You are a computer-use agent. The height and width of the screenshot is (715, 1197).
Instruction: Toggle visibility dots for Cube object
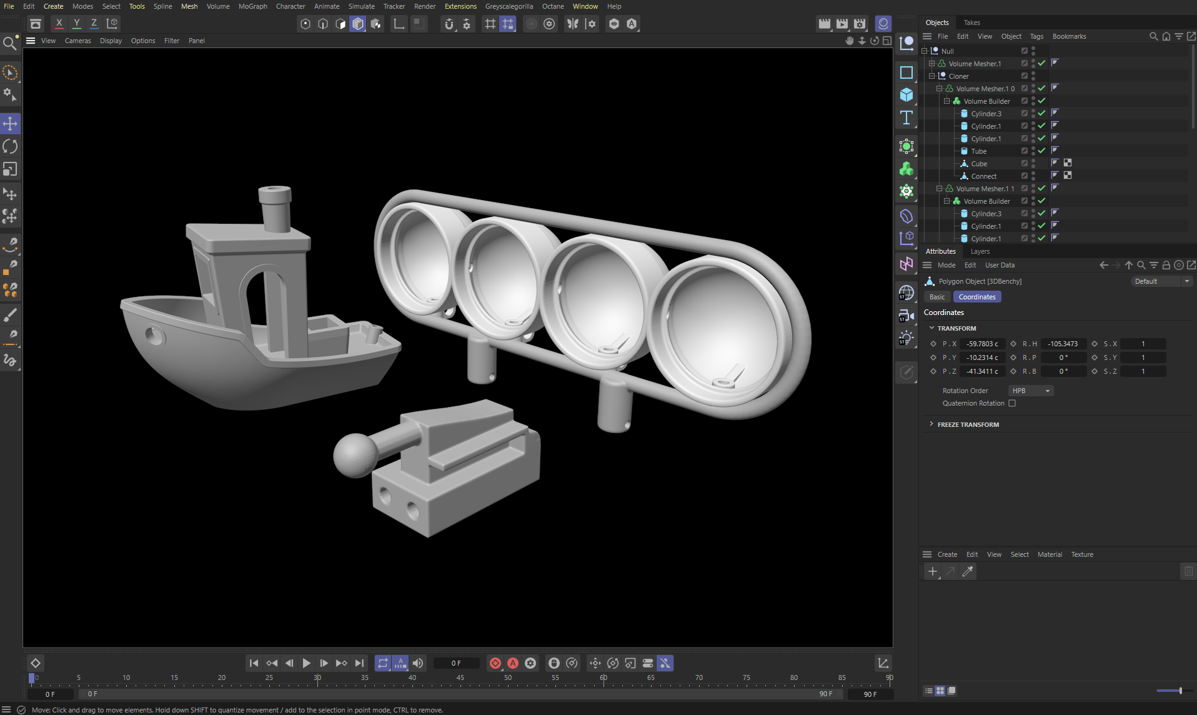[1033, 163]
